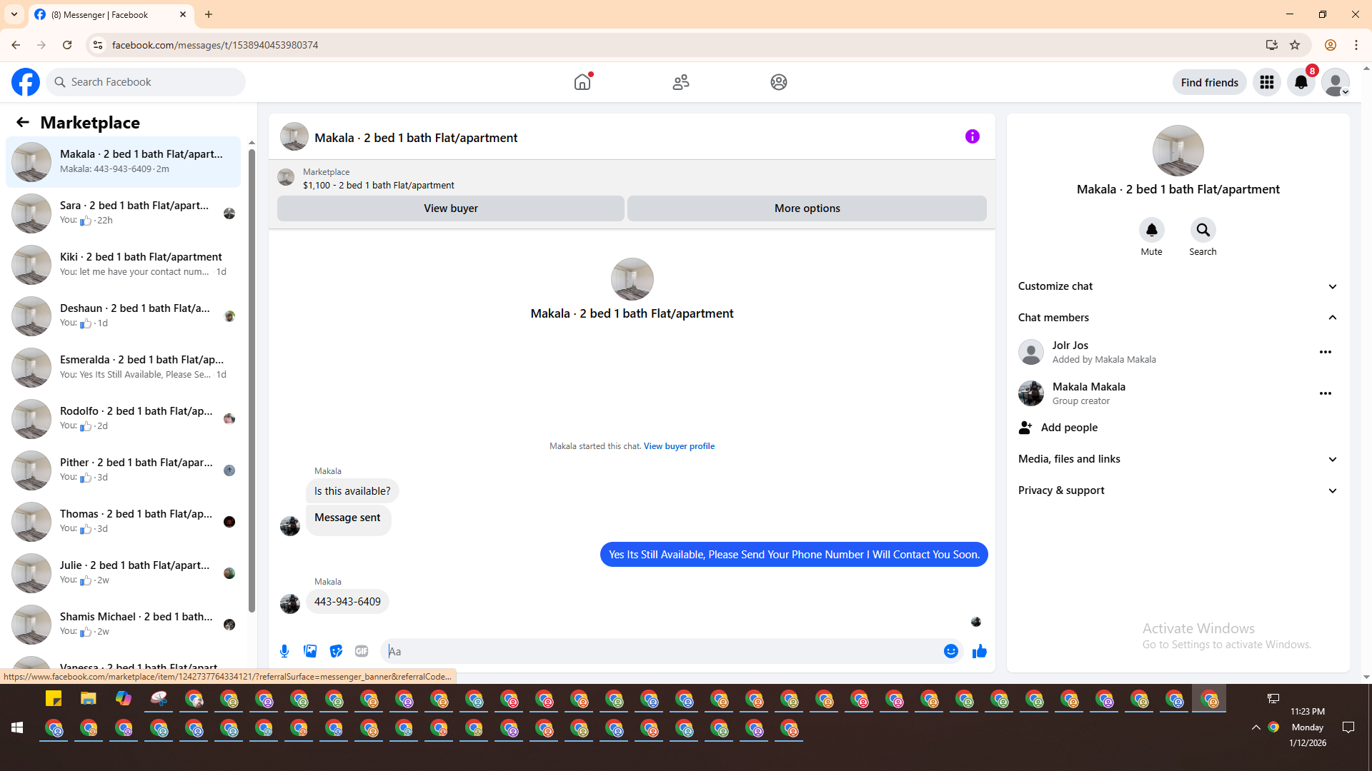Attach a photo with the image icon

click(x=310, y=651)
